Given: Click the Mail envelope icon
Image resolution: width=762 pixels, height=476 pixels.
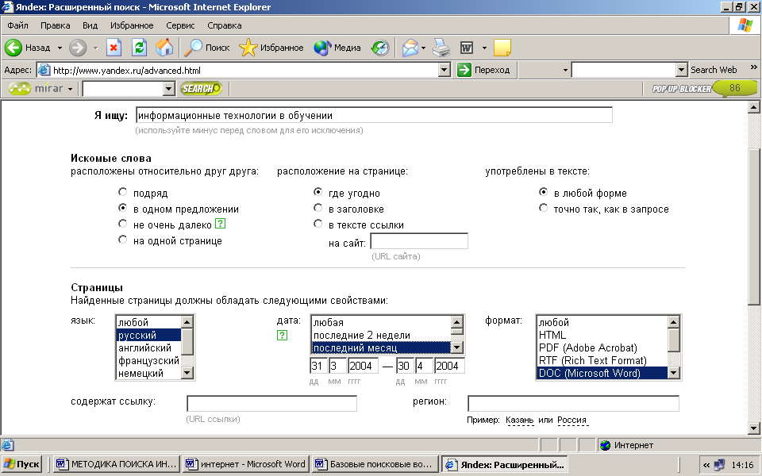Looking at the screenshot, I should point(410,48).
